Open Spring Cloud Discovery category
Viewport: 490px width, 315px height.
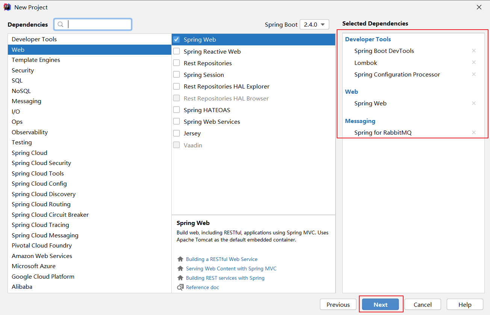pos(89,194)
